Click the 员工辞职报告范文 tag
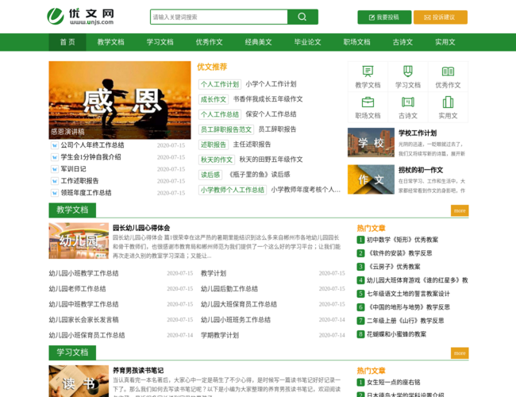The height and width of the screenshot is (397, 516). click(226, 129)
